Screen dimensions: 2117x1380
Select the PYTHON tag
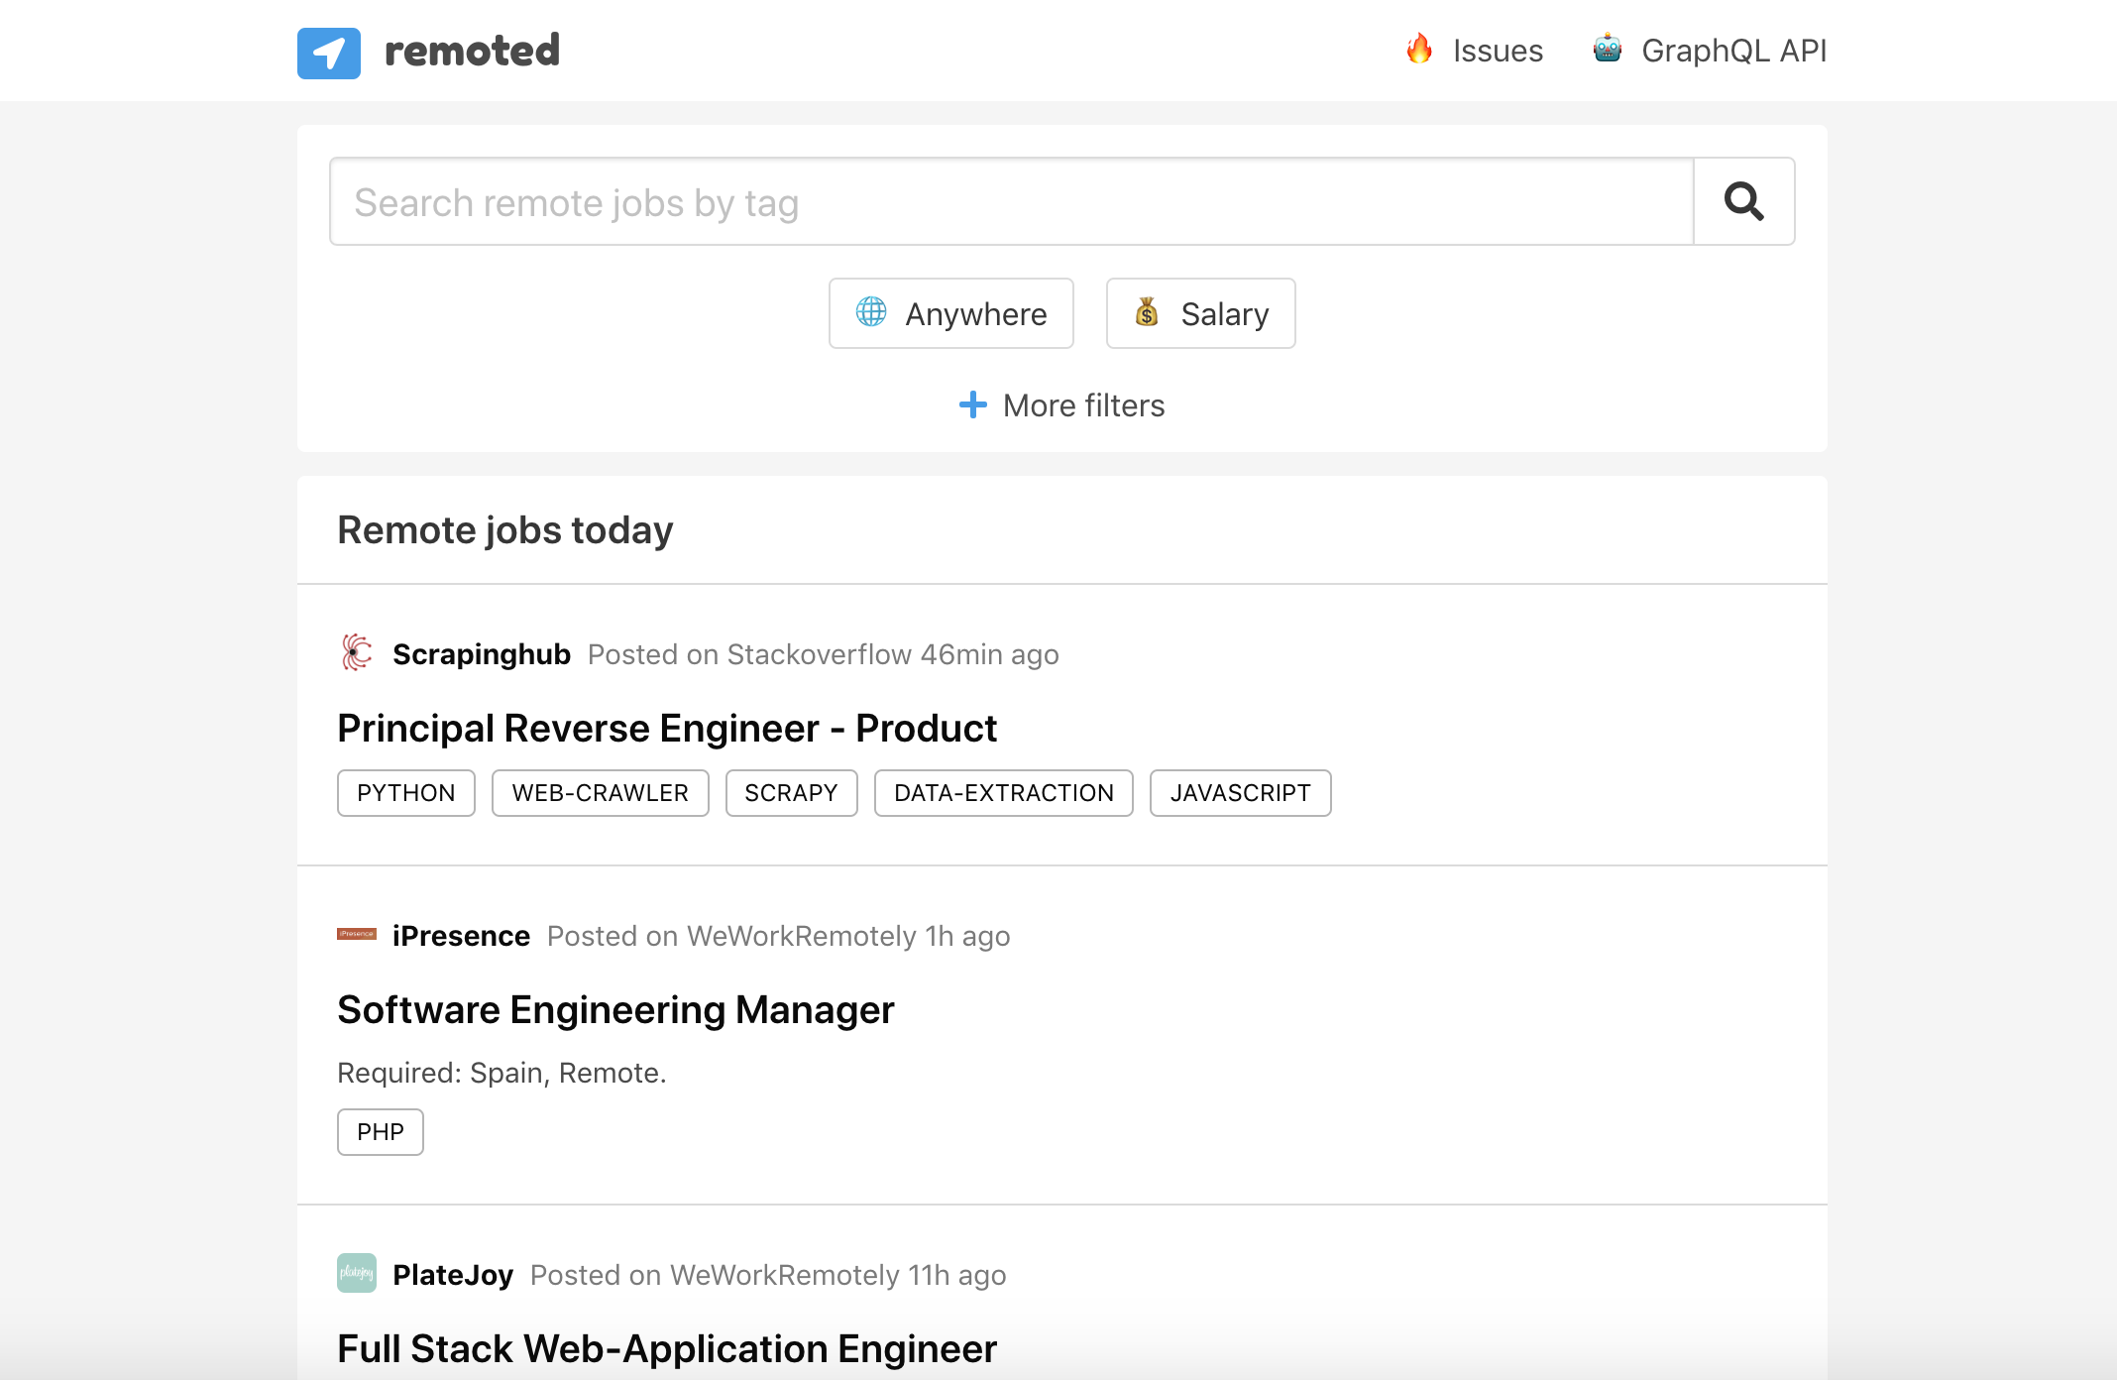(x=405, y=792)
